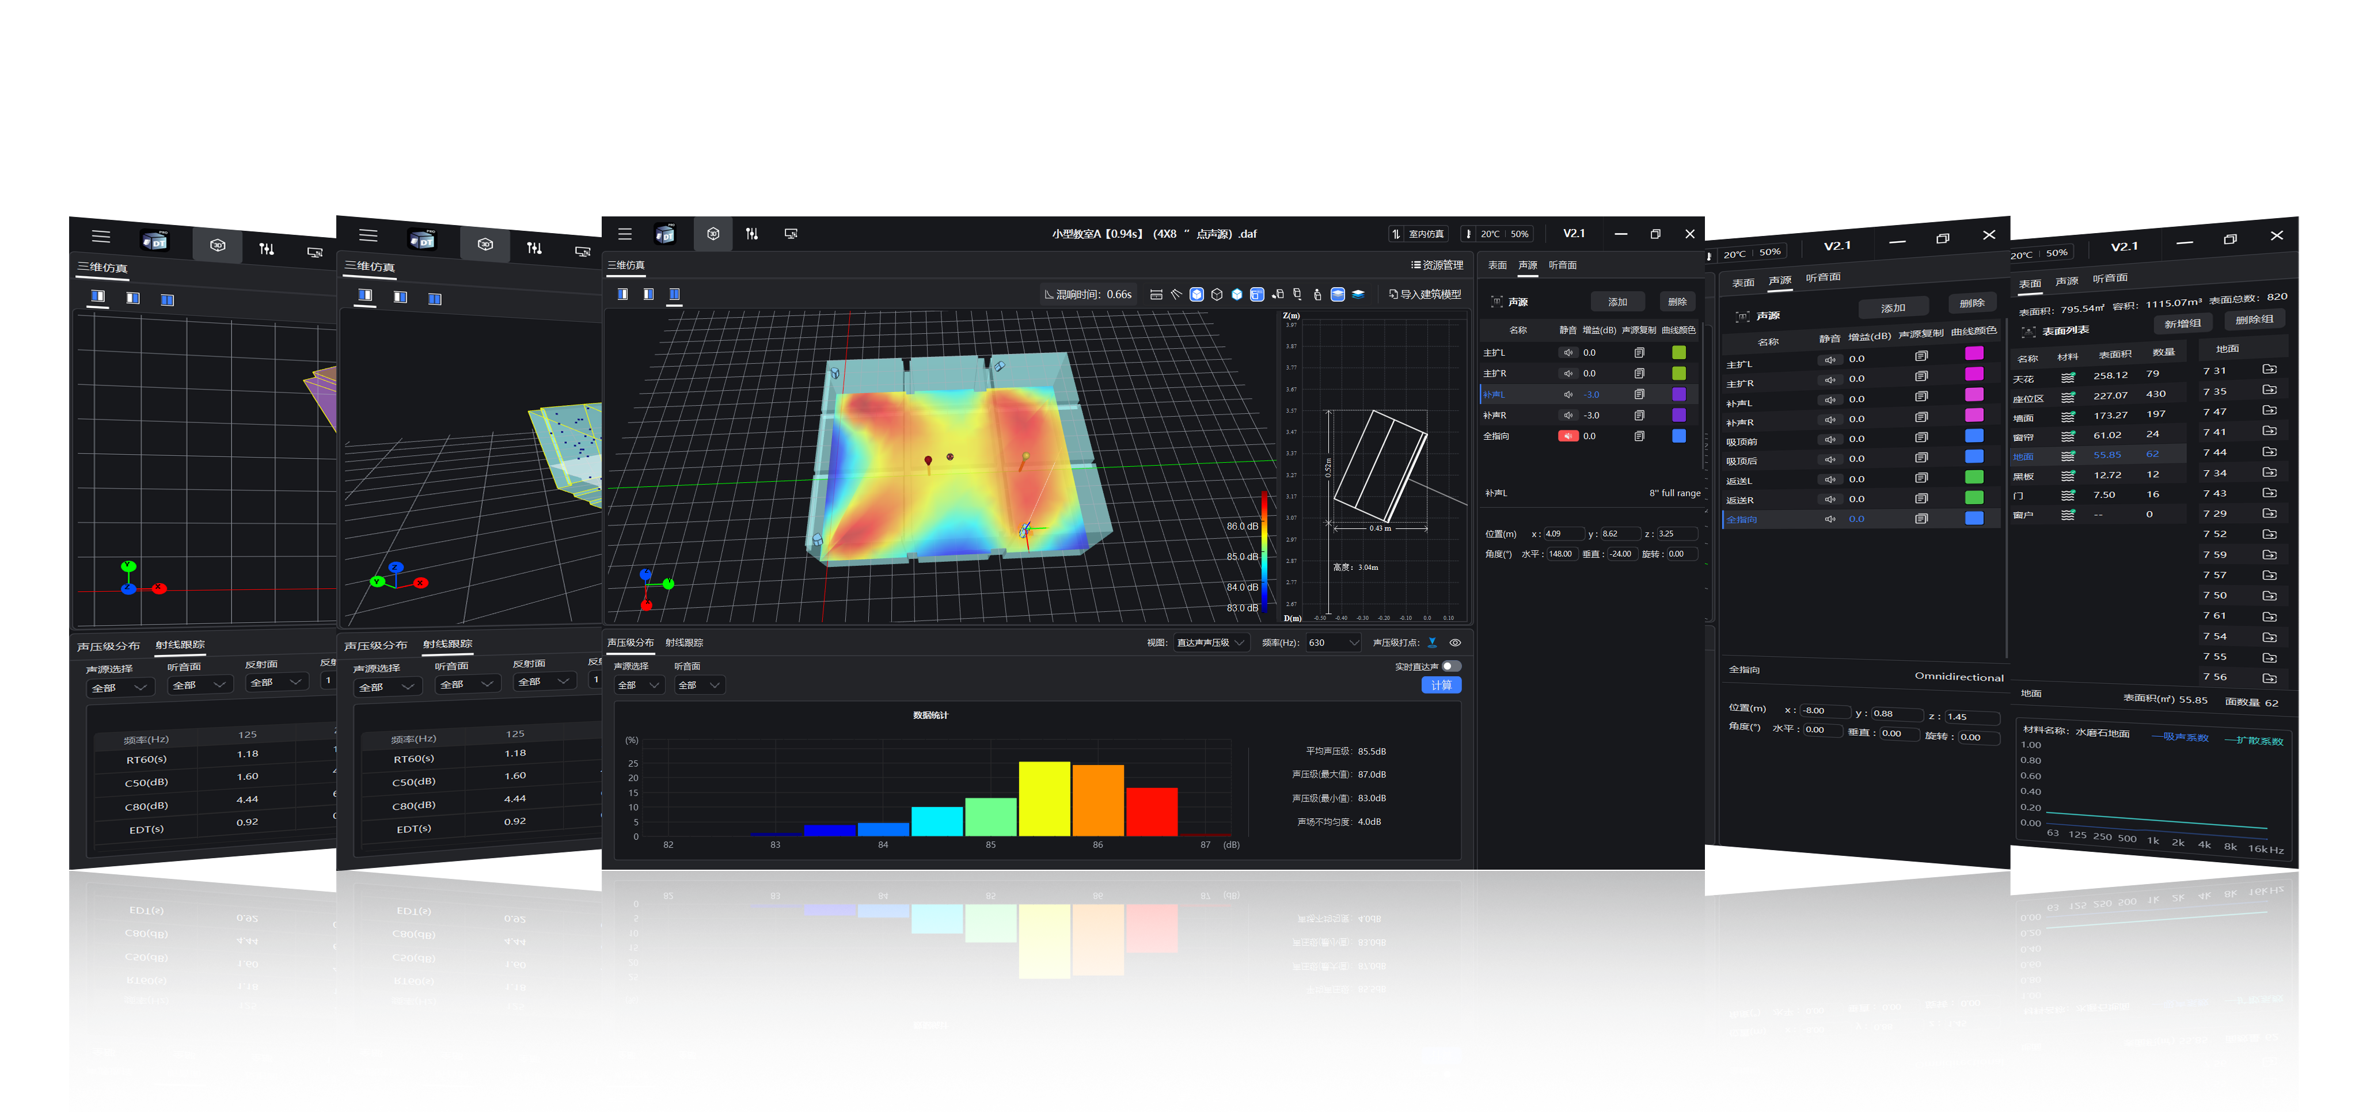2355x1112 pixels.
Task: Open the 频率(Hz) 630 dropdown
Action: point(1333,642)
